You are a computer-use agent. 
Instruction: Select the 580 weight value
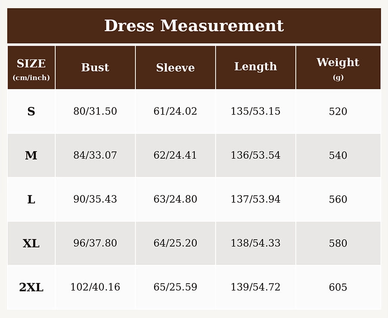[338, 243]
